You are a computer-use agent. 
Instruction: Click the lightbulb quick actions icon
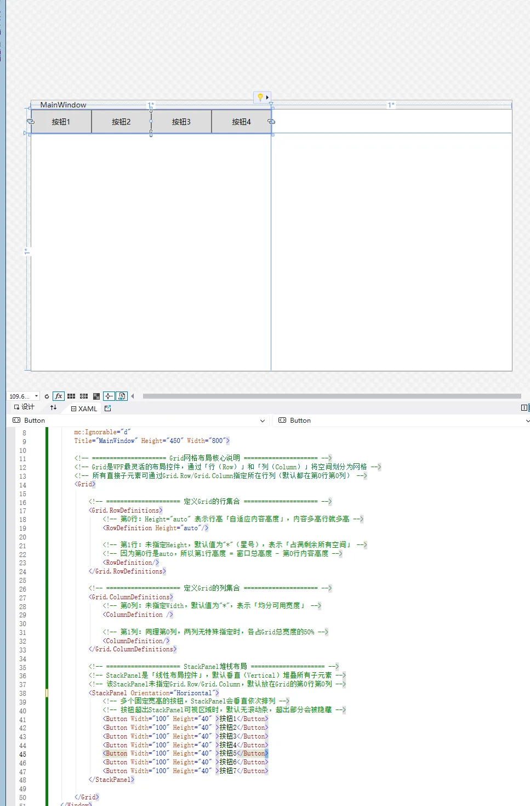point(260,97)
